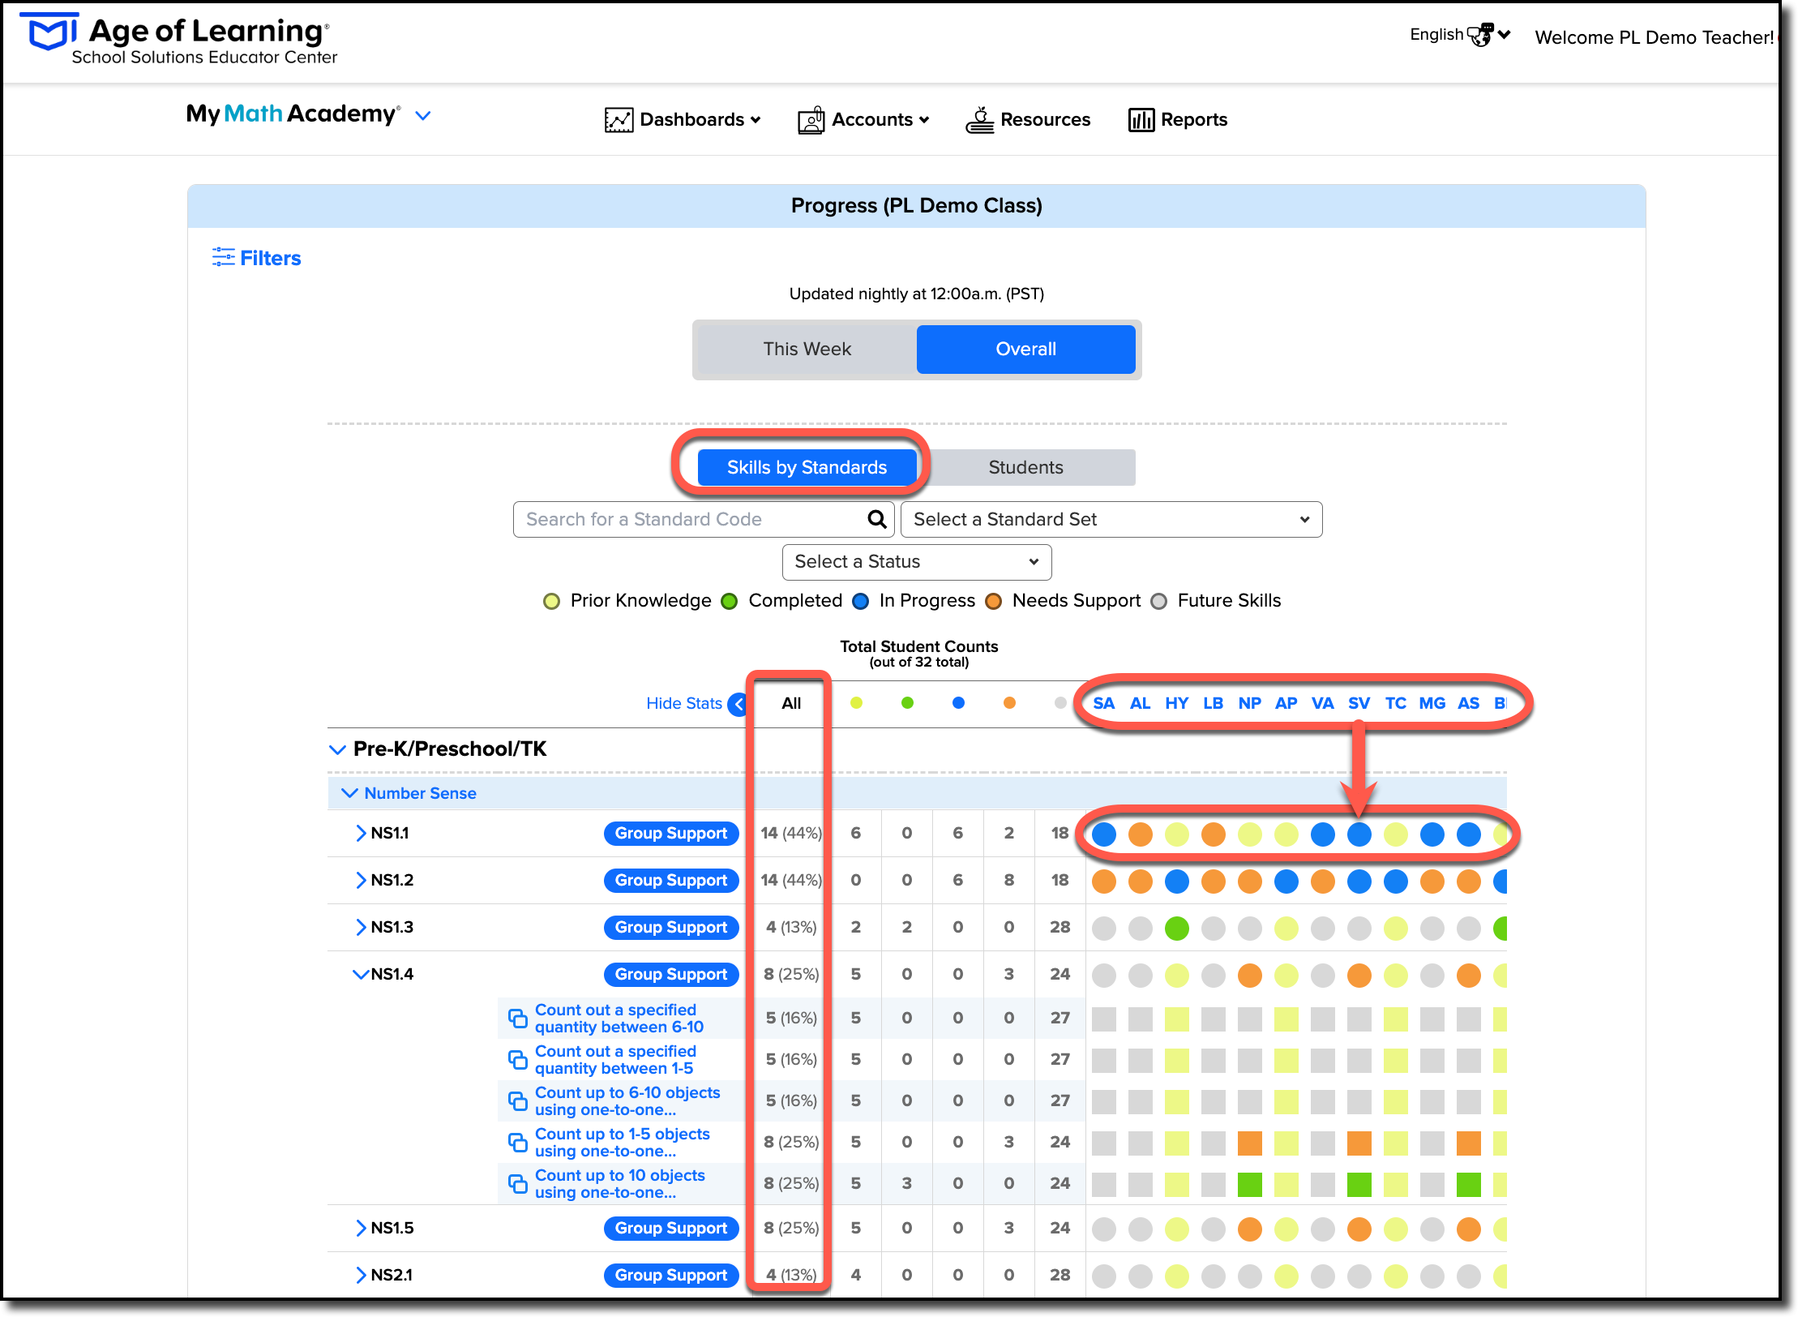Collapse the Pre-K/Preschool/TK section
Viewport: 1798px width, 1317px height.
click(337, 749)
